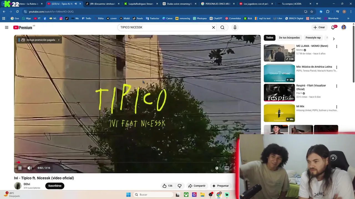The width and height of the screenshot is (355, 199).
Task: Reload the page in browser
Action: [x=17, y=12]
